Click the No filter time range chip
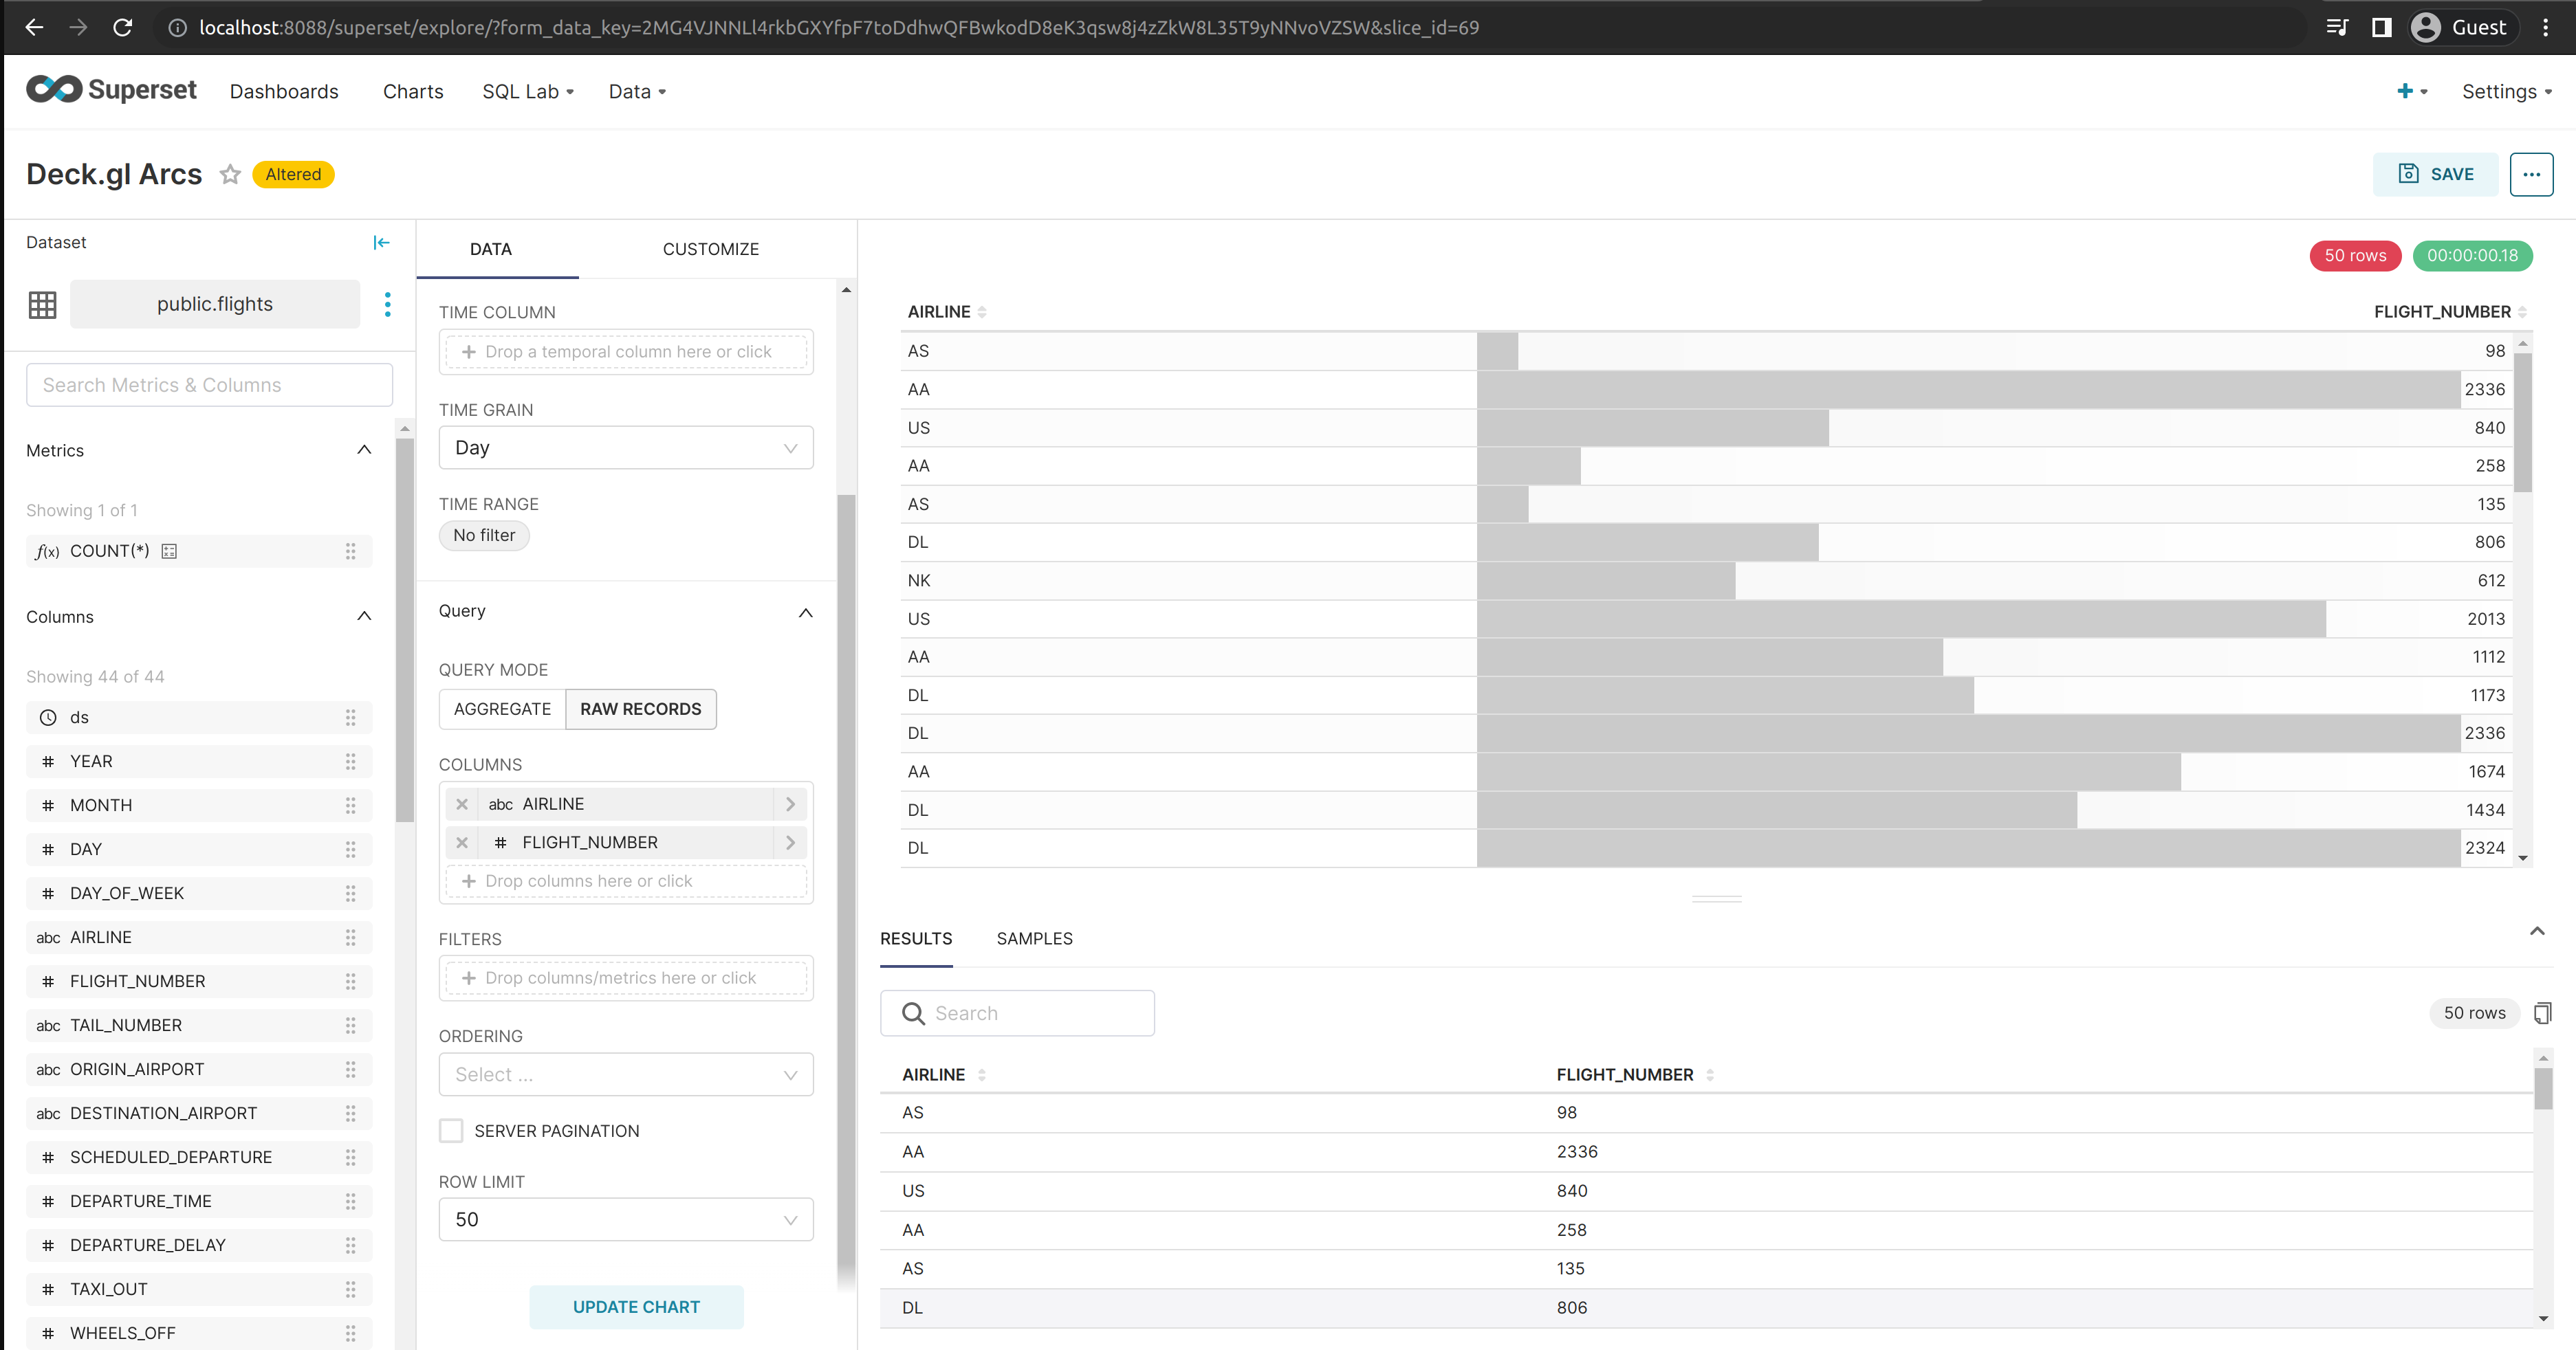The width and height of the screenshot is (2576, 1350). click(x=483, y=535)
